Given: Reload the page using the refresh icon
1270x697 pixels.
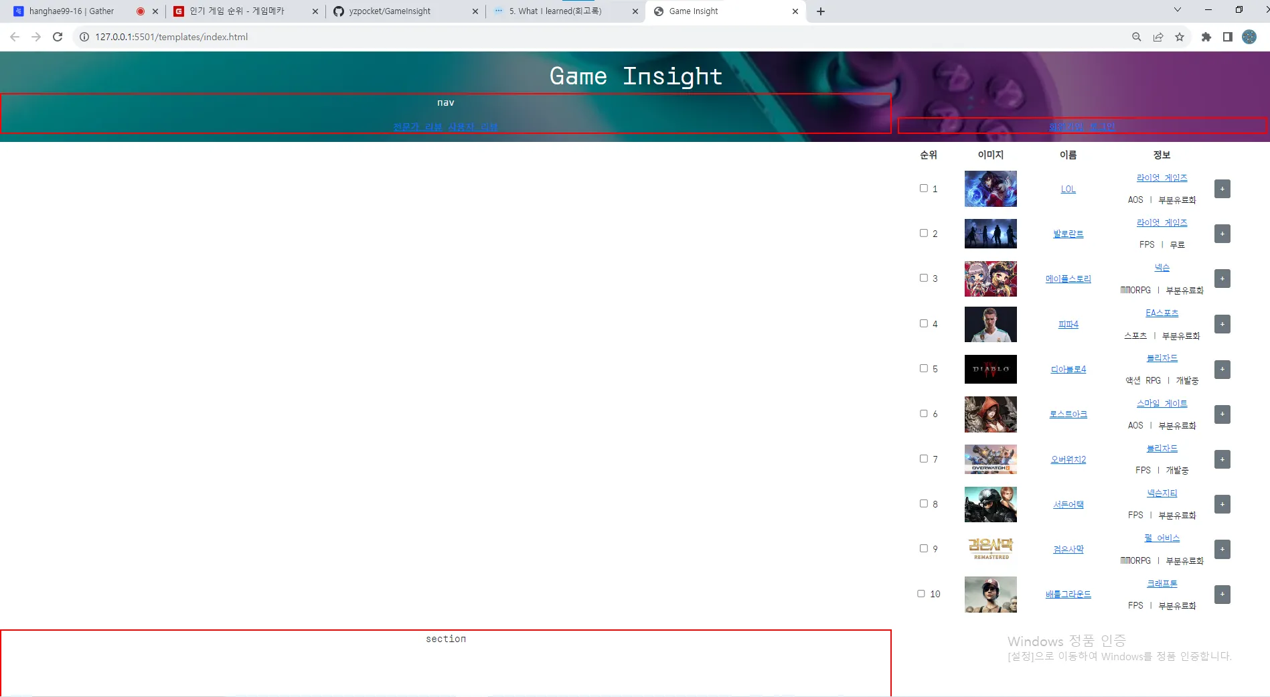Looking at the screenshot, I should [58, 37].
